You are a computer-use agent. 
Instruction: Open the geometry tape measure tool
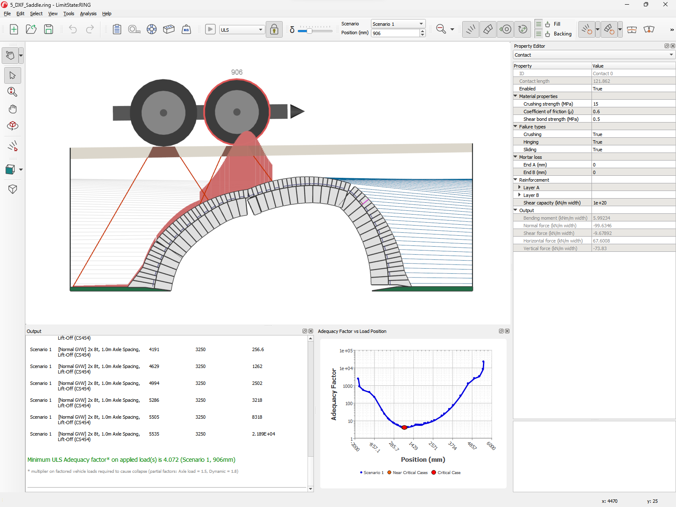pos(134,29)
